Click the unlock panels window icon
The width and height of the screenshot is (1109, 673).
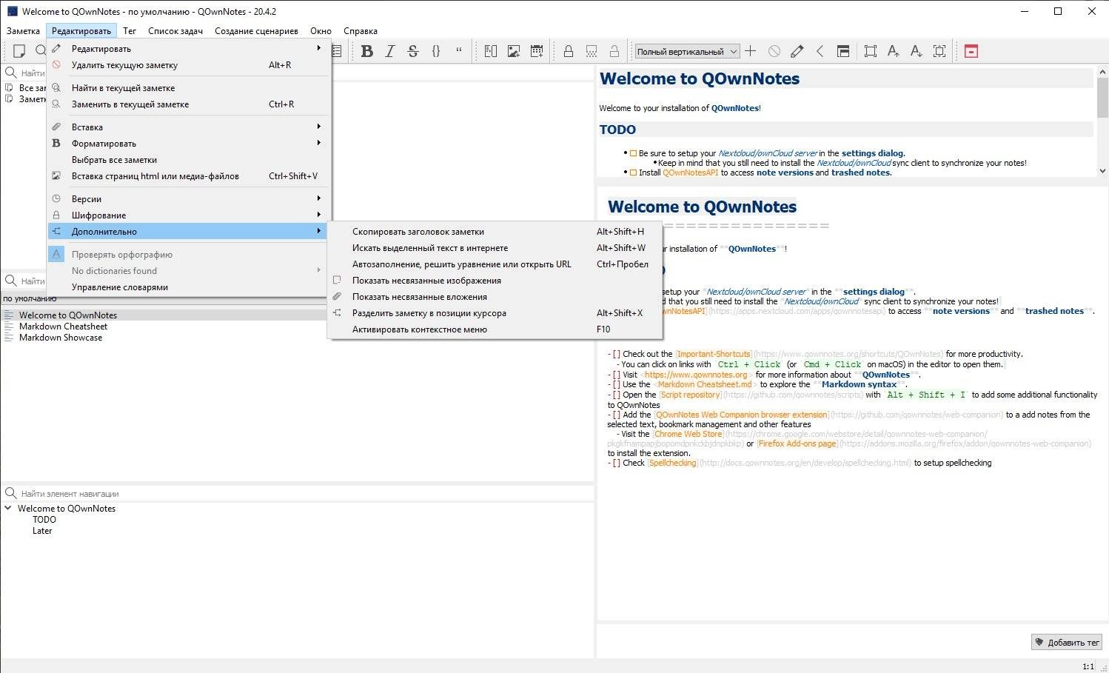coord(843,51)
